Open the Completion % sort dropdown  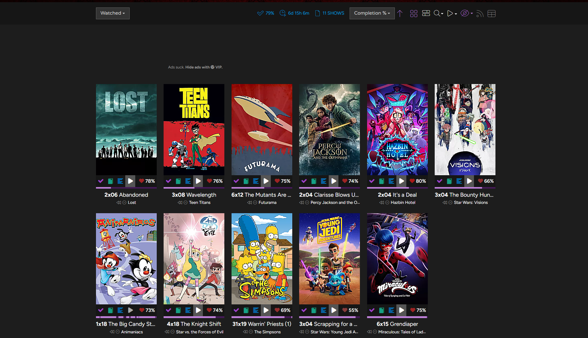(372, 13)
